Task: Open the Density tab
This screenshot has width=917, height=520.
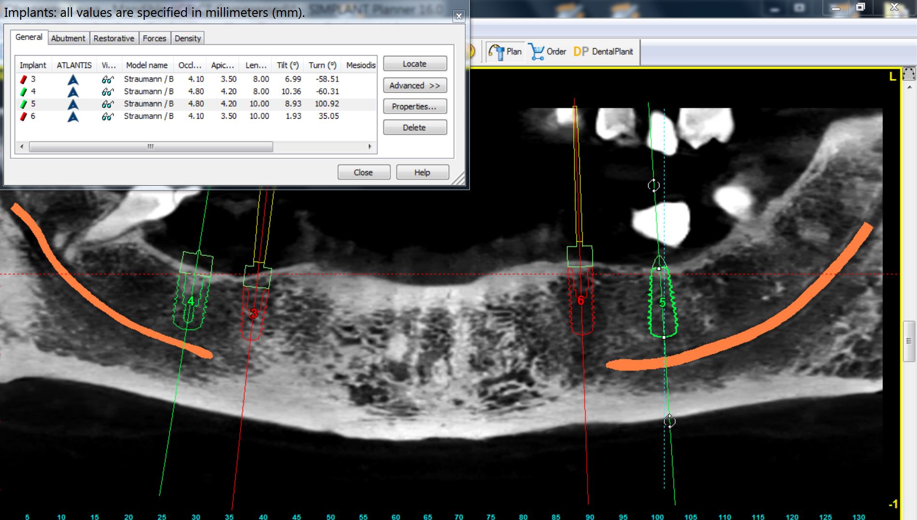Action: tap(188, 38)
